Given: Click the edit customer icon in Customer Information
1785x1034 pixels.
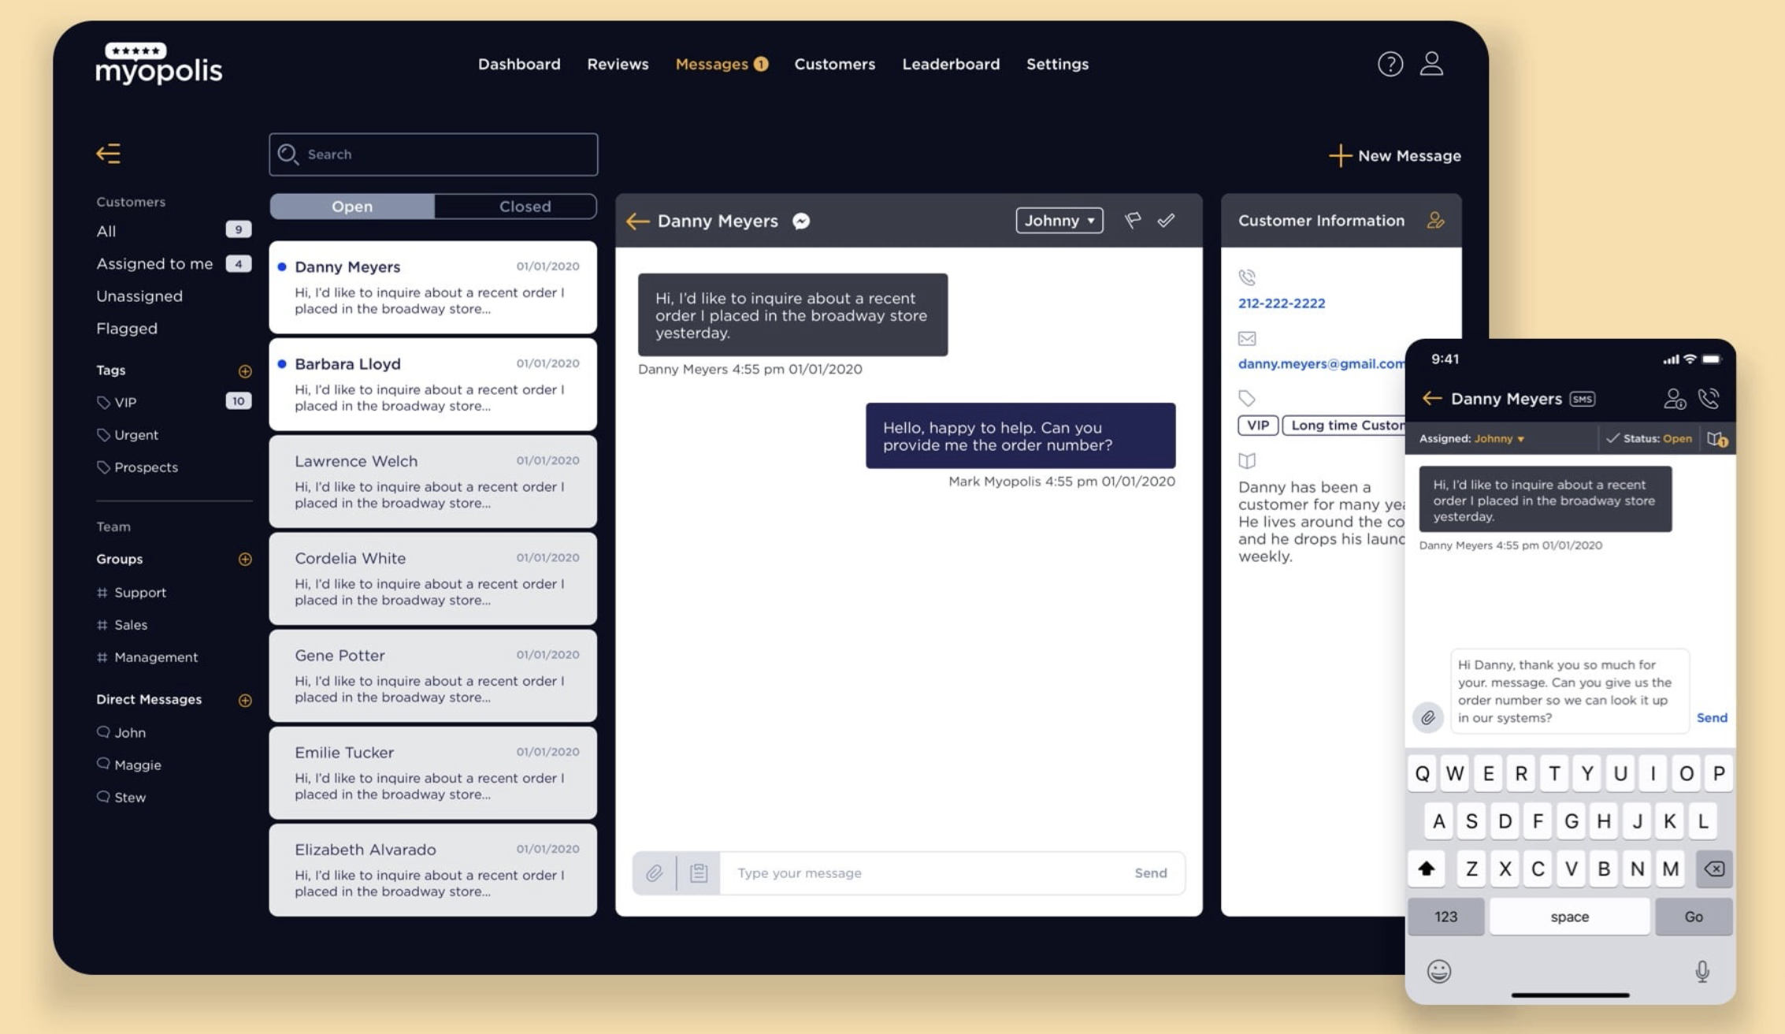Looking at the screenshot, I should (1435, 221).
